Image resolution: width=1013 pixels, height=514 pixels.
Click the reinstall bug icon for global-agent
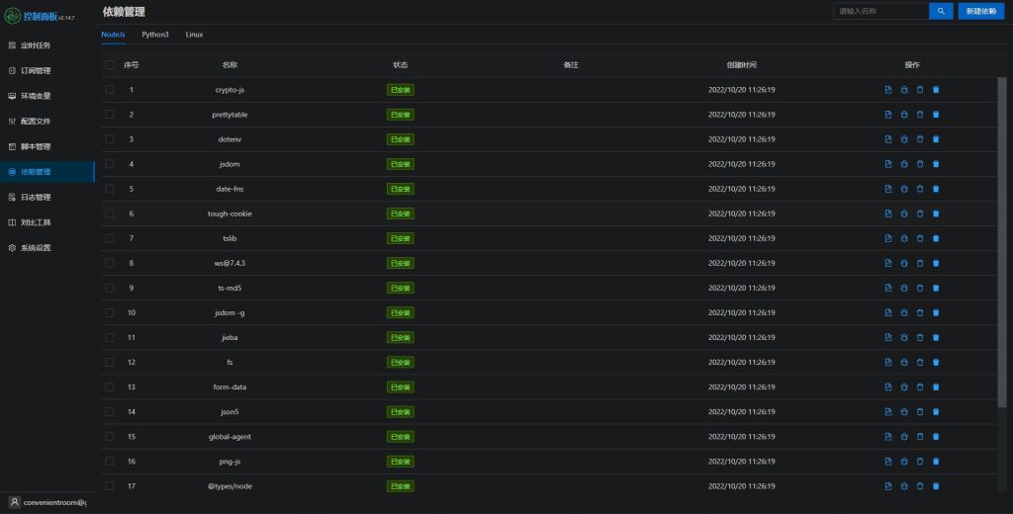click(x=904, y=437)
